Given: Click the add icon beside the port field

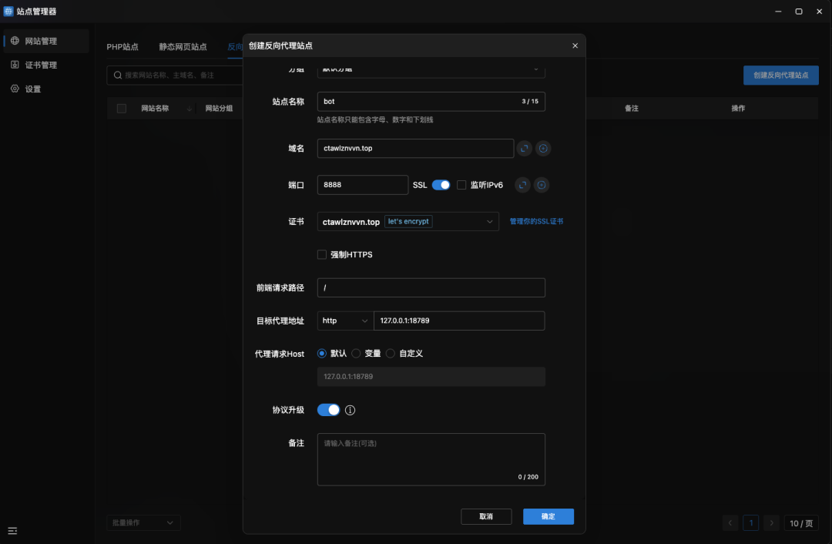Looking at the screenshot, I should (542, 184).
